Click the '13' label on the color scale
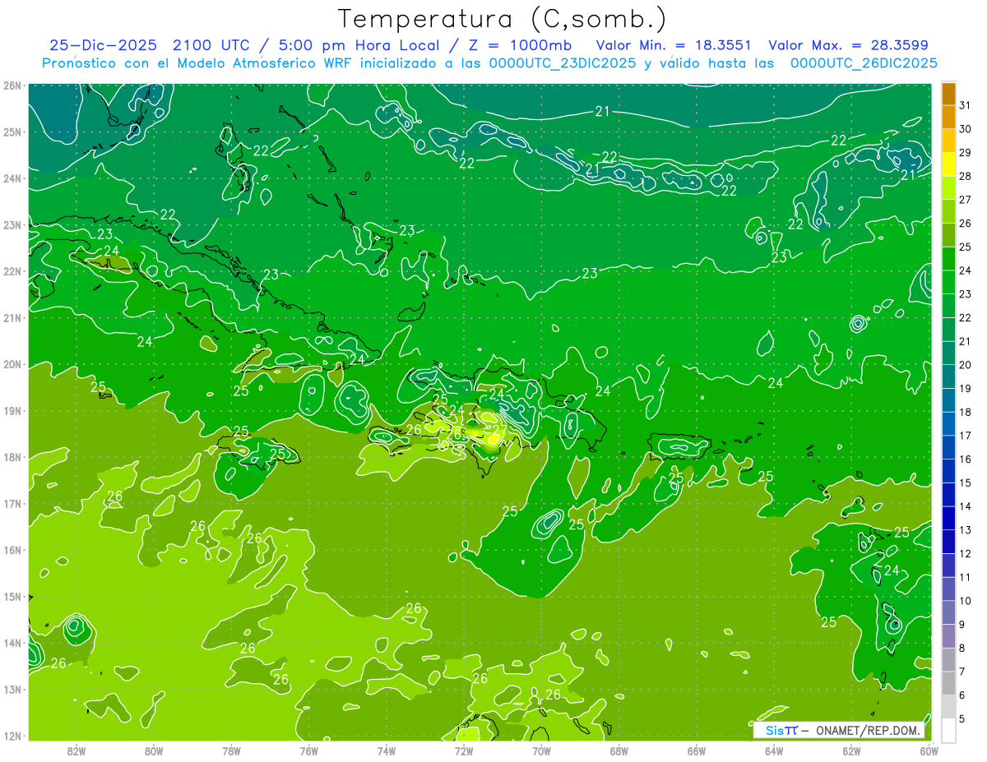987x762 pixels. click(x=966, y=530)
